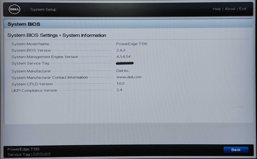Select the System BIOS Version label
The width and height of the screenshot is (257, 159).
click(31, 50)
